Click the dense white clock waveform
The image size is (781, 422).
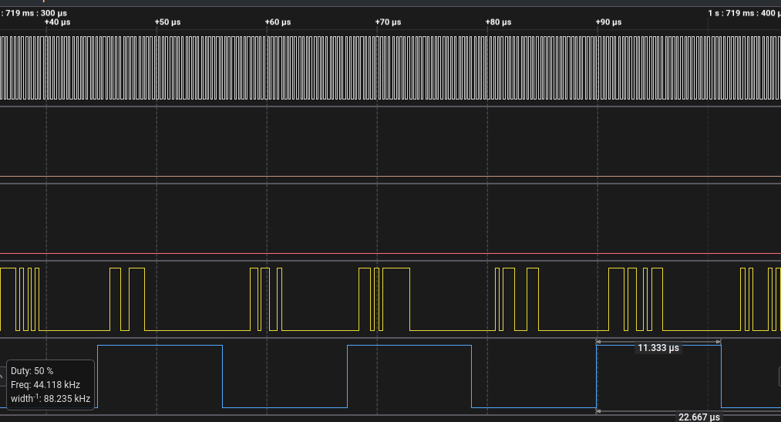(x=385, y=68)
